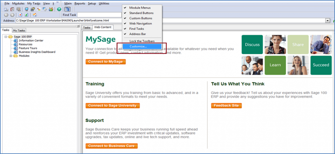Show hidden menu items via double chevron

click(58, 3)
